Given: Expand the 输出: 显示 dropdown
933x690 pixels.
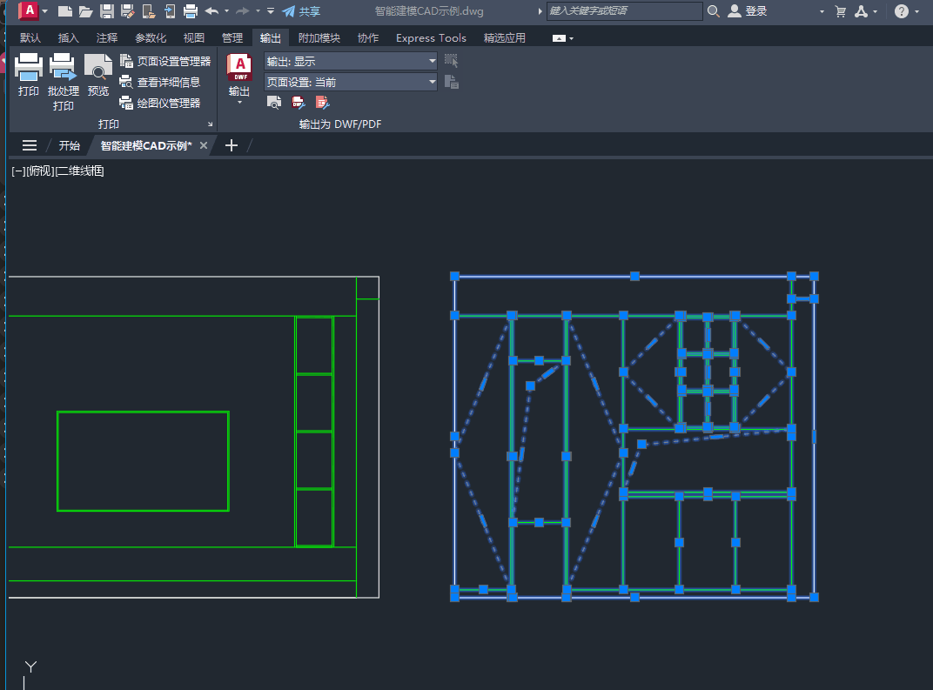Looking at the screenshot, I should point(433,62).
